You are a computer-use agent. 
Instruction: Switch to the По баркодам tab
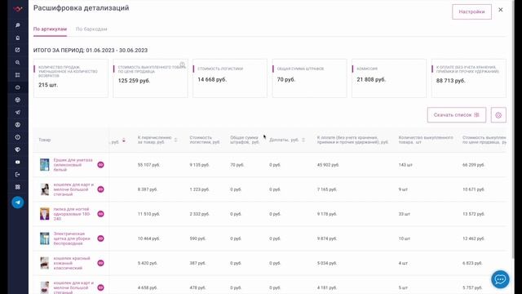pyautogui.click(x=91, y=29)
